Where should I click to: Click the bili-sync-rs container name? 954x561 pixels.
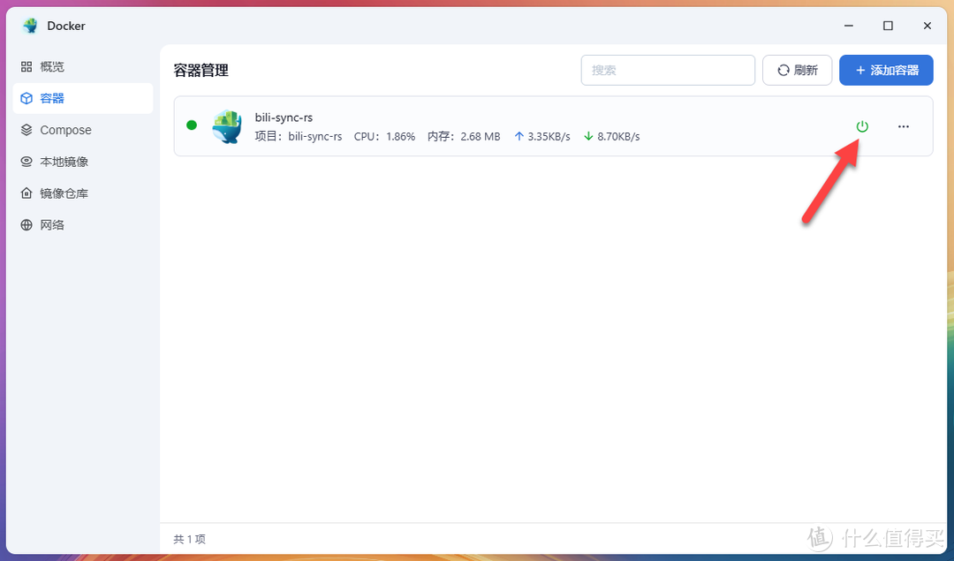(284, 118)
